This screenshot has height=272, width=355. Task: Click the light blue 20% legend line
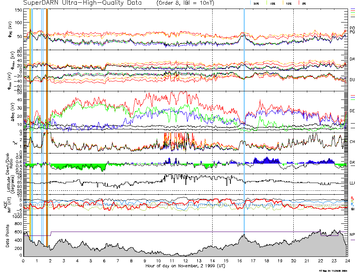click(250, 3)
